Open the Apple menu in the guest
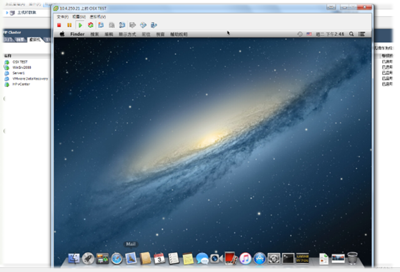The width and height of the screenshot is (400, 272). coord(62,34)
